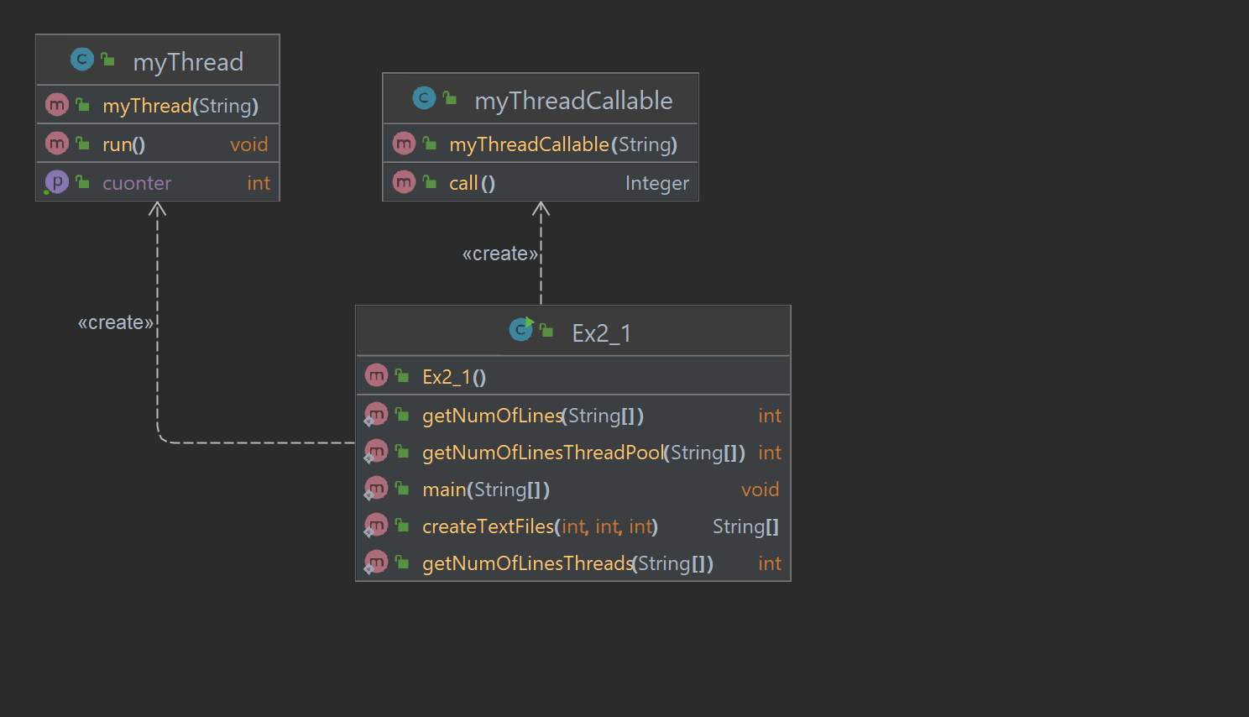The image size is (1249, 717).
Task: Select the method icon beside createTextFiles
Action: pos(376,525)
